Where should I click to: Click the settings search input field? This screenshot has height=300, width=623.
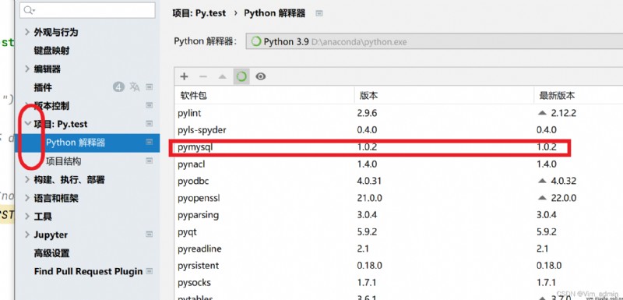click(x=87, y=10)
